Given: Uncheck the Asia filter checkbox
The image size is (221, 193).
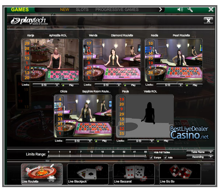Looking at the screenshot, I should point(165,157).
